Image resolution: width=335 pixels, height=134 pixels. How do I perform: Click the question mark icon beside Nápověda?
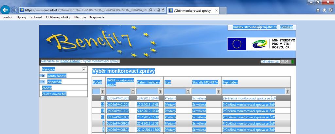coord(43,82)
